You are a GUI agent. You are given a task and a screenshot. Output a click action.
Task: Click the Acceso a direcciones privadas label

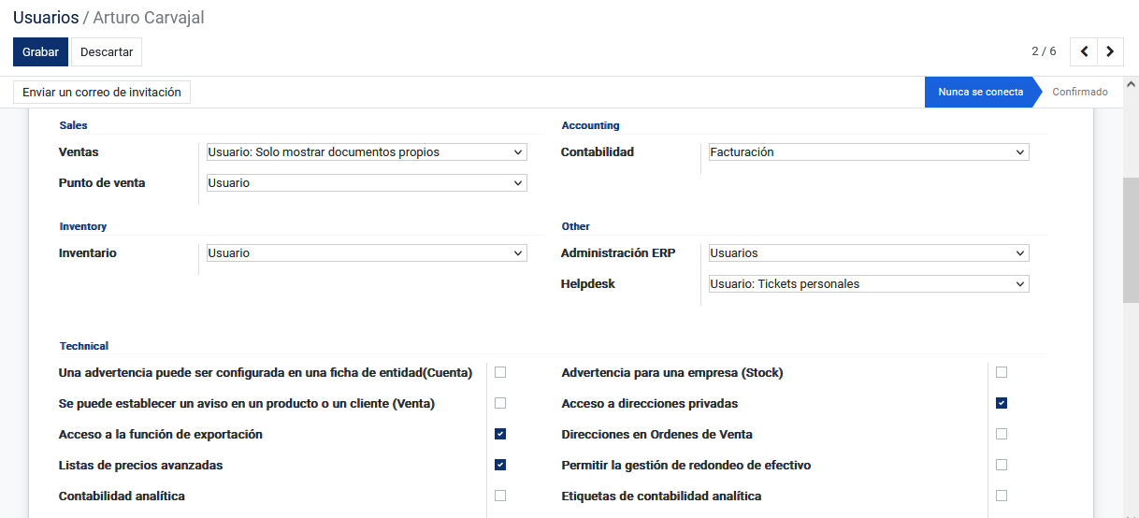650,404
